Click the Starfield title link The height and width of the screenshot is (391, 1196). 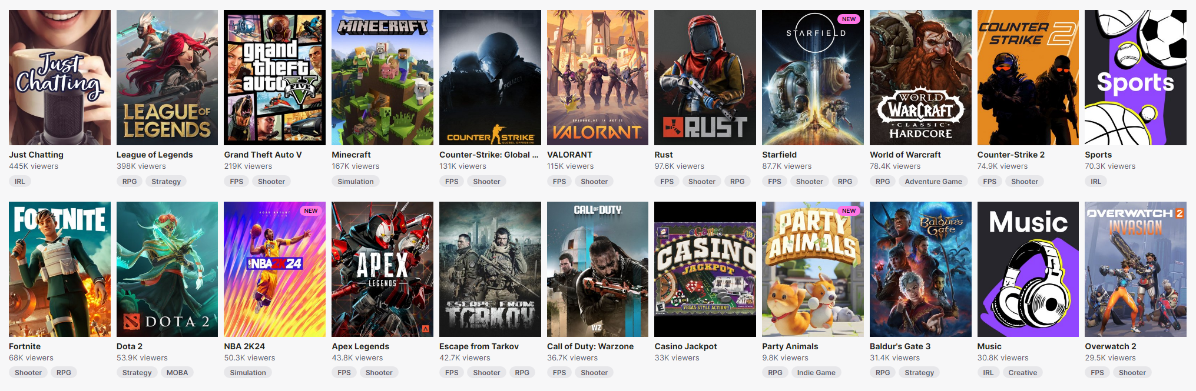779,155
